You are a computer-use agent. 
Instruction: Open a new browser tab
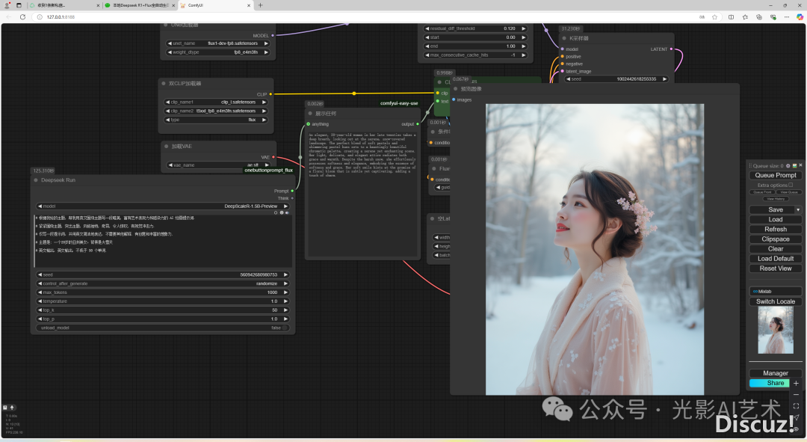261,5
